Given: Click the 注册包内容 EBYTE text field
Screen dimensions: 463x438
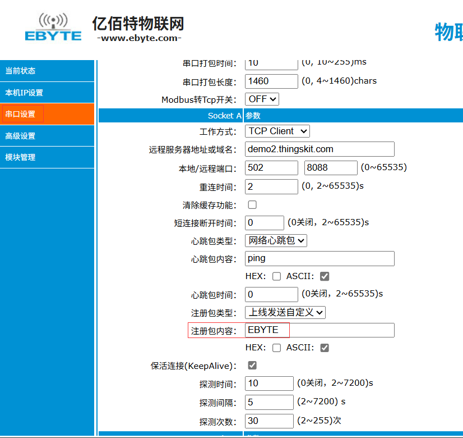Looking at the screenshot, I should [x=320, y=330].
